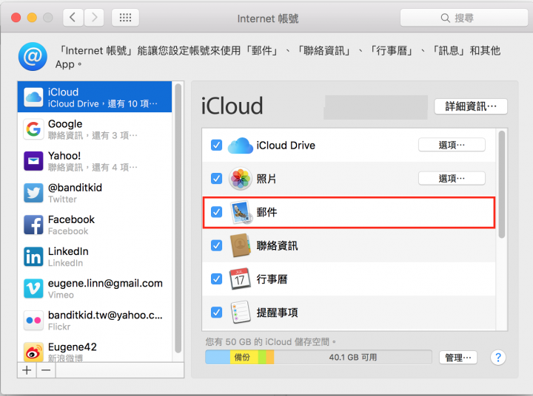Click the 40.1 GB 可用 storage bar area
Image resolution: width=533 pixels, height=396 pixels.
pos(353,358)
